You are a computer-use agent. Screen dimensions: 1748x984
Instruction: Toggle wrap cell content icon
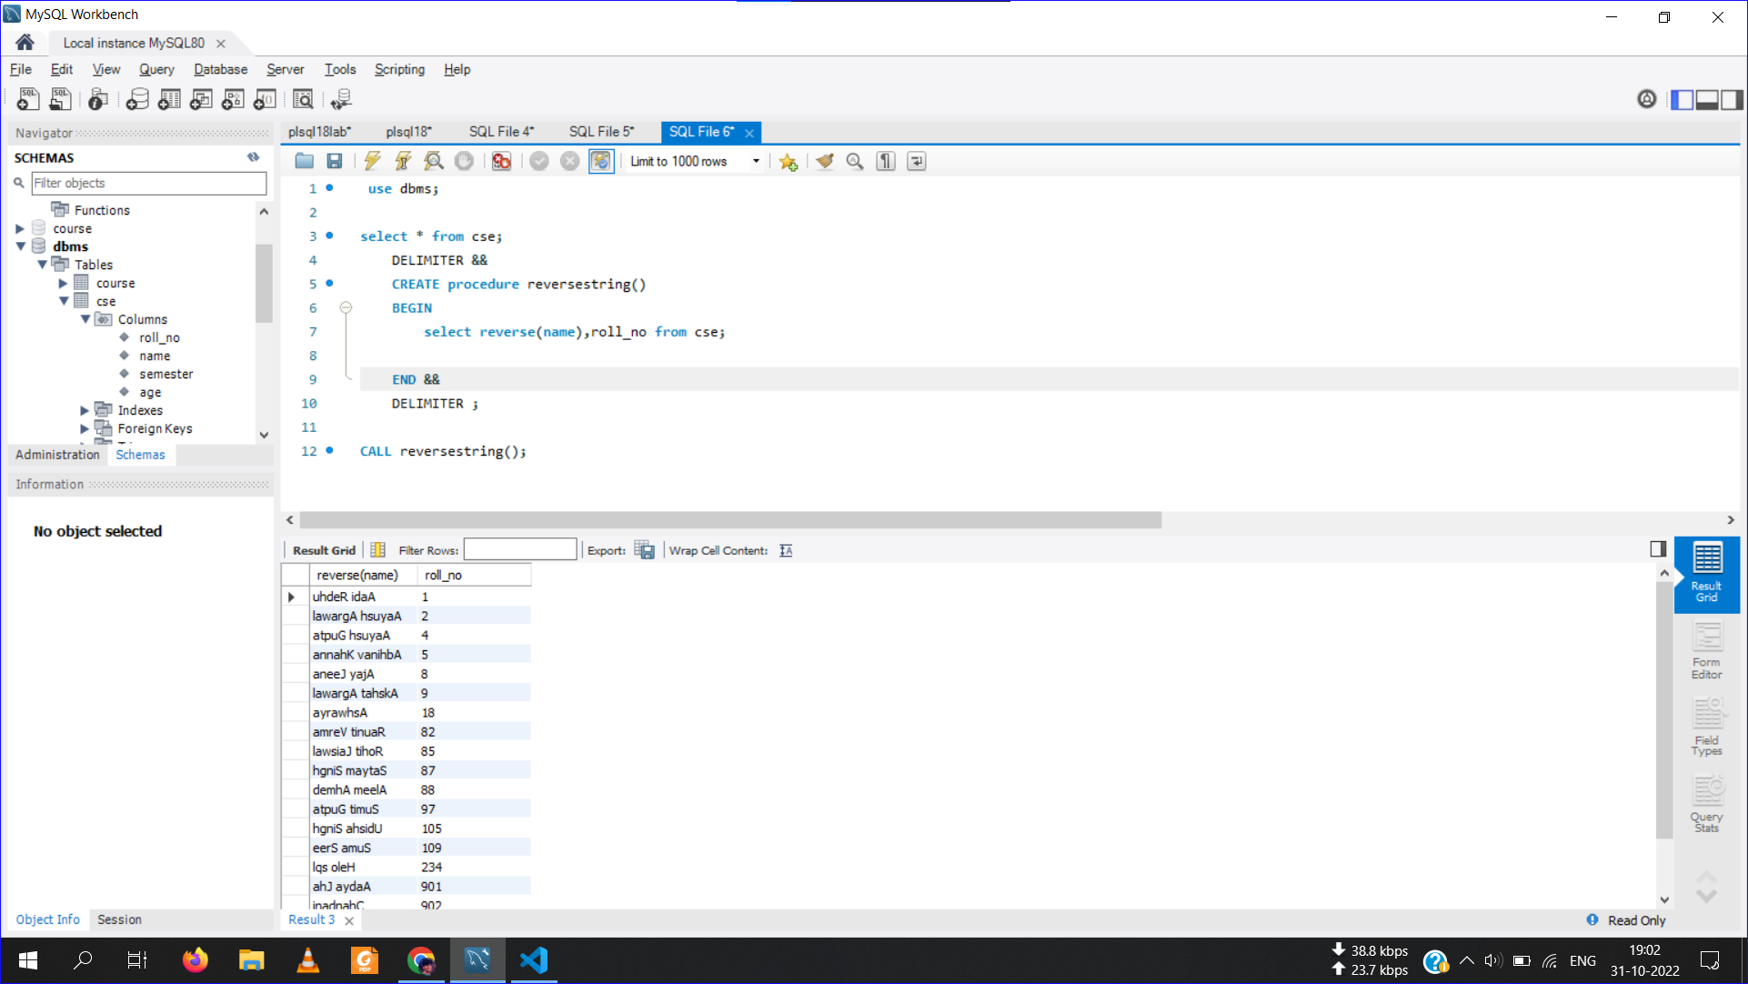pos(786,550)
